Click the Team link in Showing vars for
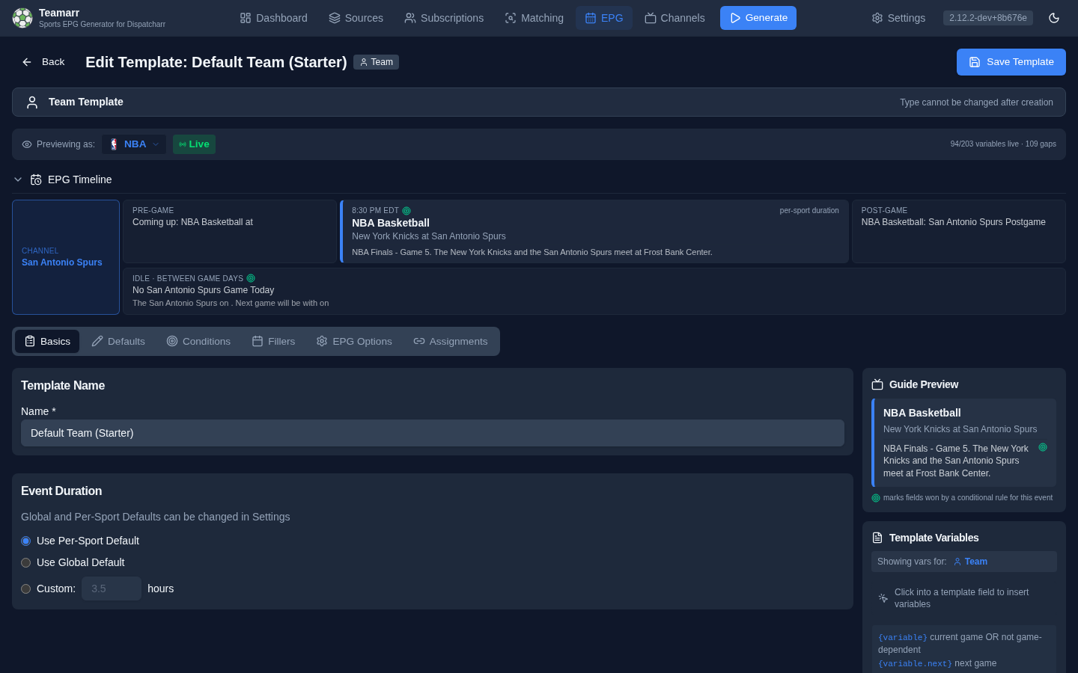The height and width of the screenshot is (673, 1078). [970, 562]
